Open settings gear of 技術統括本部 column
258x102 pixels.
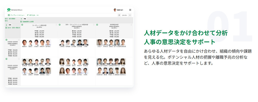click(97, 25)
